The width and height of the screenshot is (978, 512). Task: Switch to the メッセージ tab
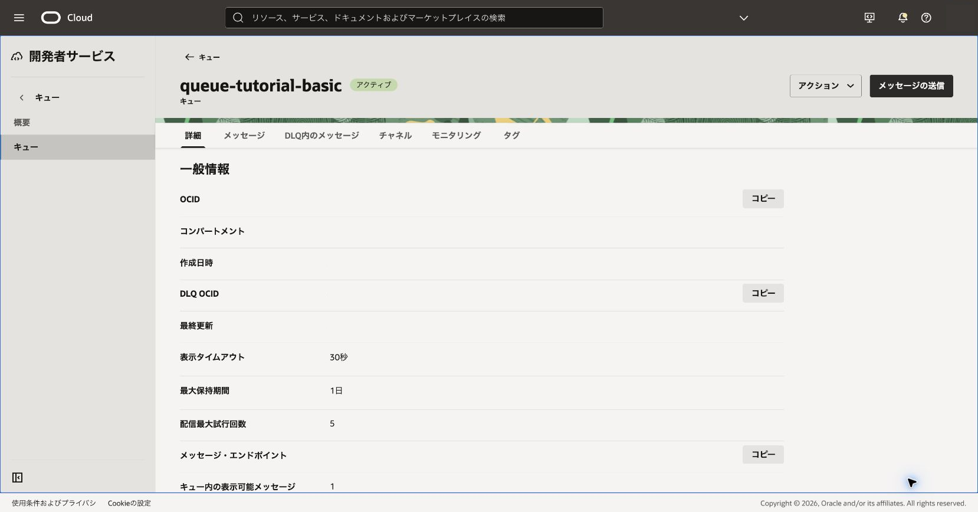244,135
